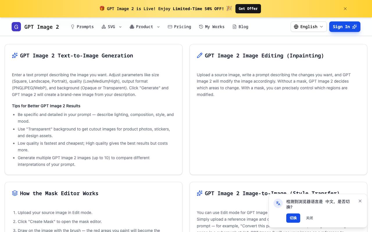Close the language detection popup
The width and height of the screenshot is (372, 232).
(x=360, y=201)
